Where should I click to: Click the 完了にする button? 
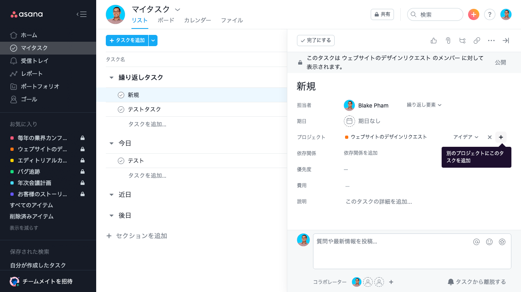(x=316, y=41)
